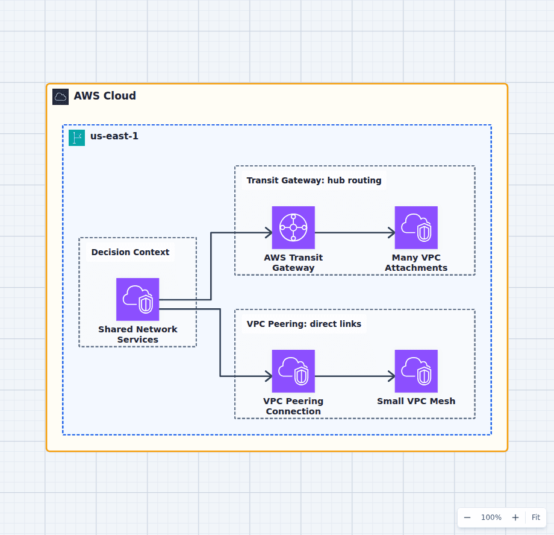Click the 'Shared Network Services' caption
Viewport: 554px width, 535px height.
(138, 334)
